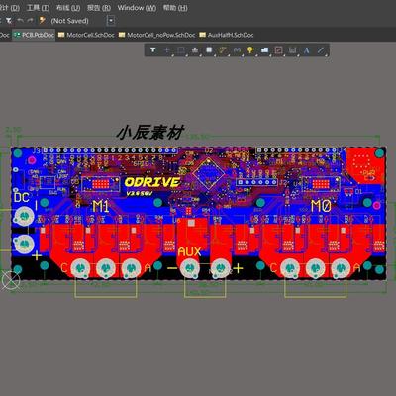Select the Place String text tool
The width and height of the screenshot is (396, 396).
(307, 50)
